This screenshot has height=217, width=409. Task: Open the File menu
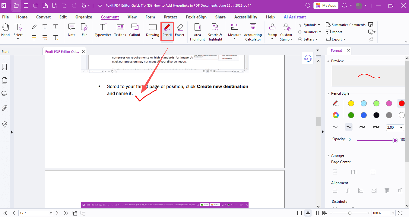pyautogui.click(x=5, y=17)
